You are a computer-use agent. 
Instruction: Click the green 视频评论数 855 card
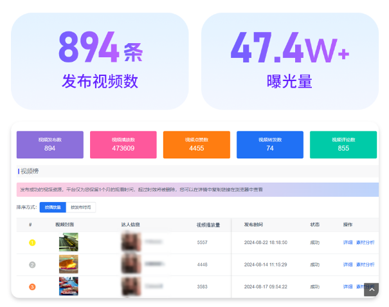[x=343, y=144]
